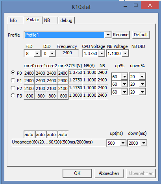Open the first up% dropdown of 60

(x=124, y=76)
